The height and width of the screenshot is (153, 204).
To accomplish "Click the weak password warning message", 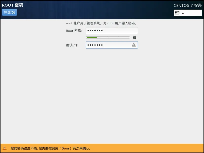I will coord(51,148).
